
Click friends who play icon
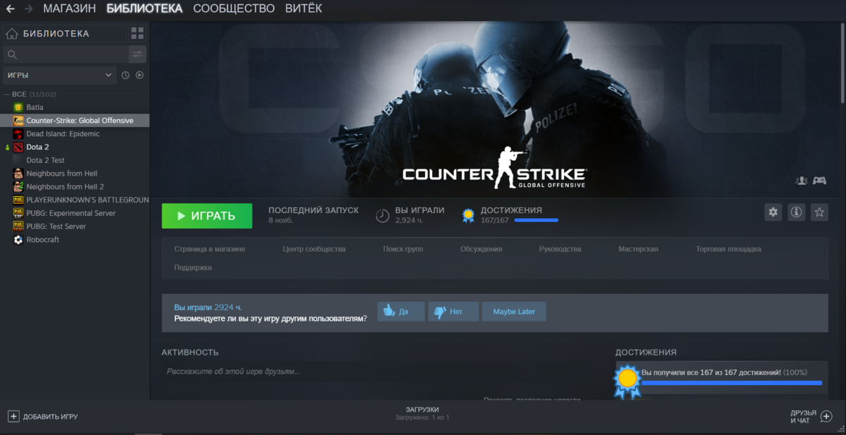tap(801, 180)
